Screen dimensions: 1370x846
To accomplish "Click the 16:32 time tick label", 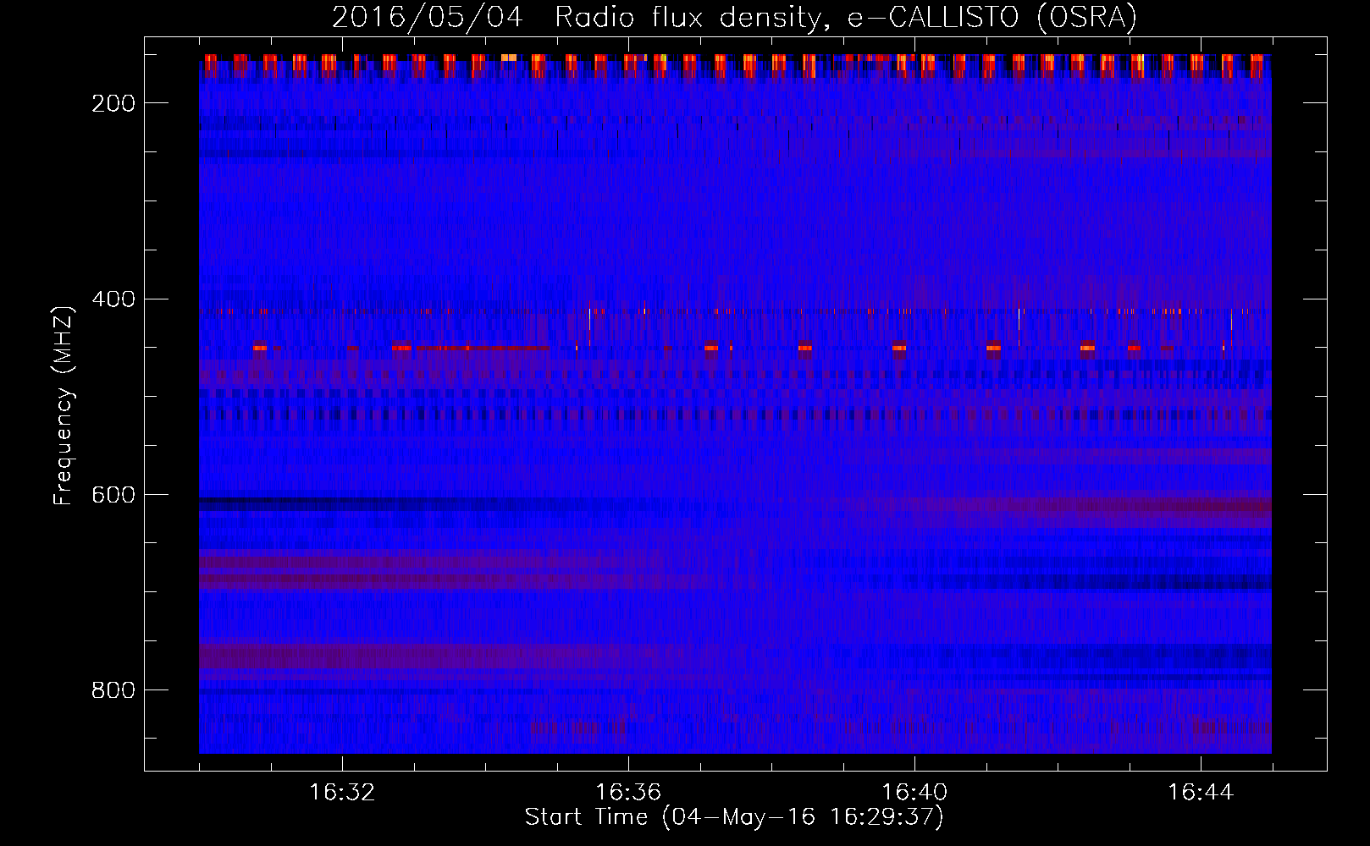I will point(342,793).
